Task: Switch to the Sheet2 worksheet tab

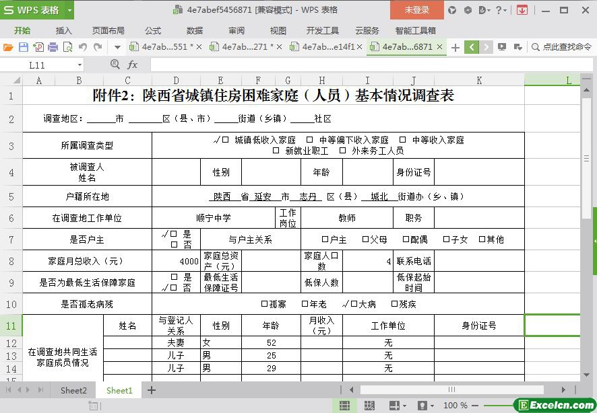Action: click(73, 390)
